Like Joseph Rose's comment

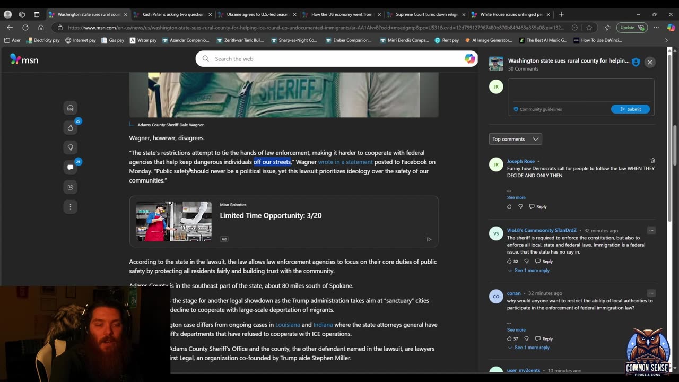pos(509,206)
